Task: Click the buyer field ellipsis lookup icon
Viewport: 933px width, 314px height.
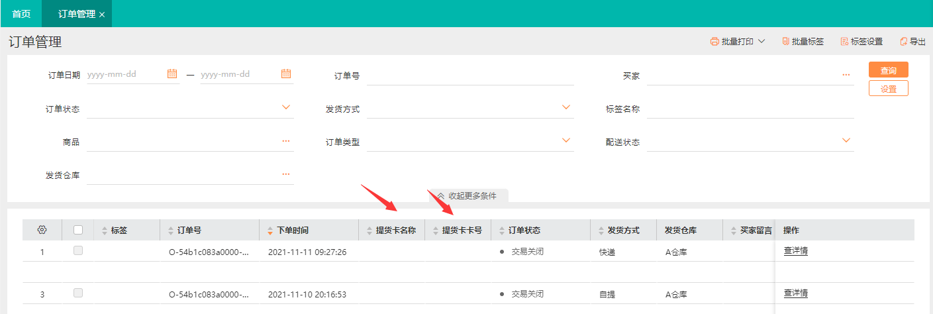Action: [846, 76]
